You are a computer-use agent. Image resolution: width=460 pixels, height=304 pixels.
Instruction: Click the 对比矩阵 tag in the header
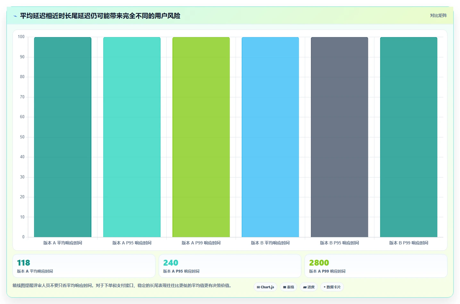click(x=438, y=15)
